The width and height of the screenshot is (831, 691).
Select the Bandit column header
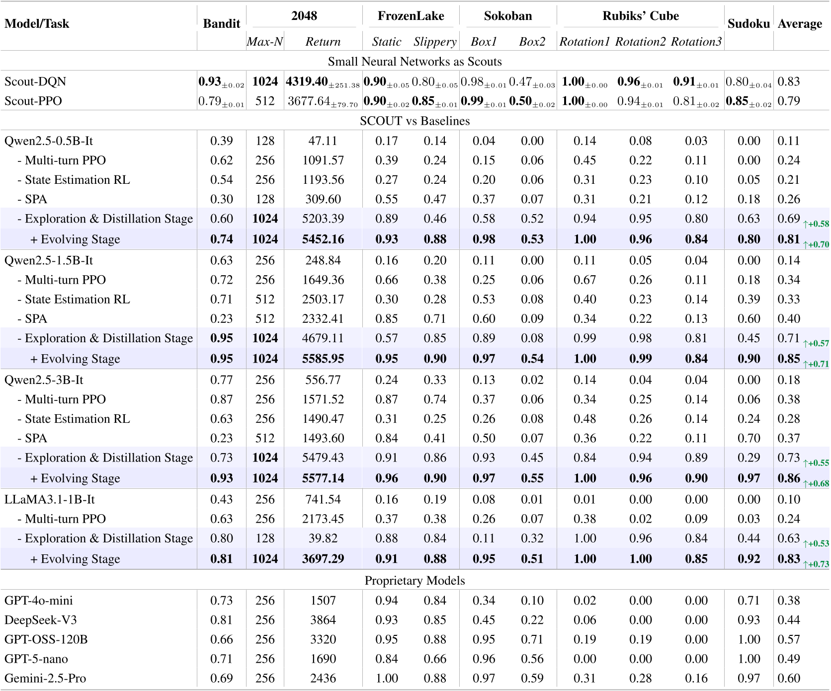point(221,24)
